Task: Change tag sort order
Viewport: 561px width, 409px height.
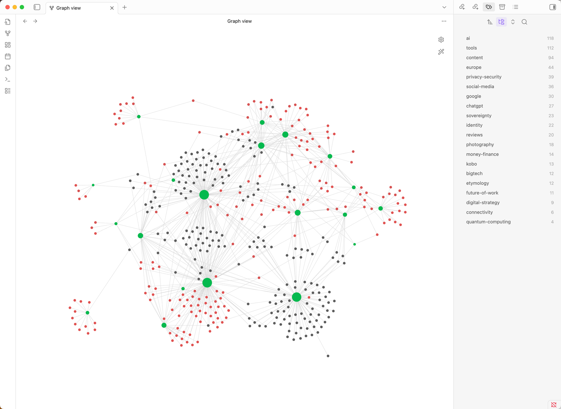Action: [x=490, y=22]
